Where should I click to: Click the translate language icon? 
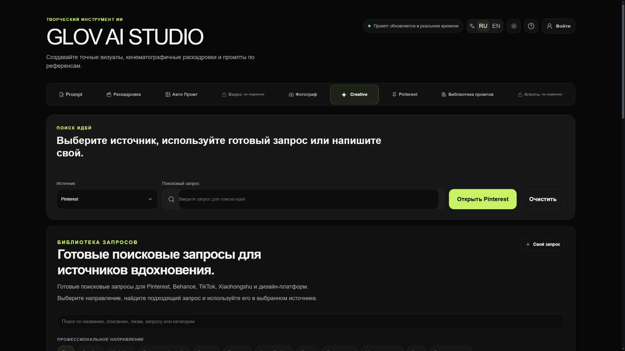472,26
